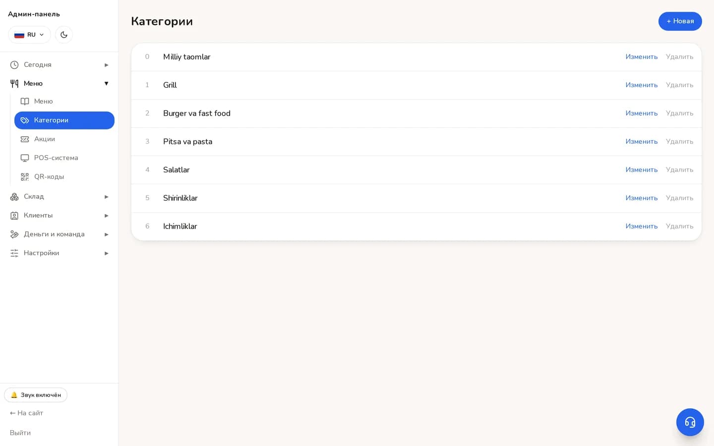Open the POS-система menu item

click(x=64, y=158)
